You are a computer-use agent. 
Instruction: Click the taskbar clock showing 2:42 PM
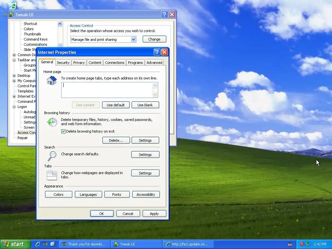point(320,244)
